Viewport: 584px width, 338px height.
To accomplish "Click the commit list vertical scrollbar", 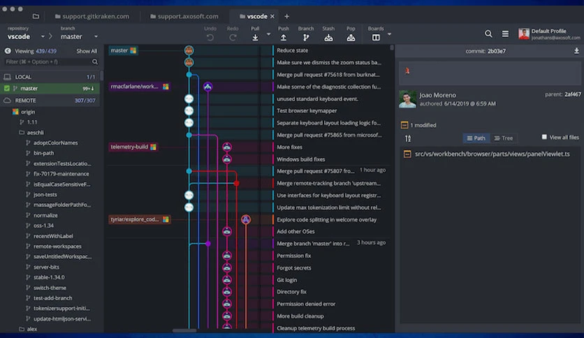I will [x=392, y=47].
